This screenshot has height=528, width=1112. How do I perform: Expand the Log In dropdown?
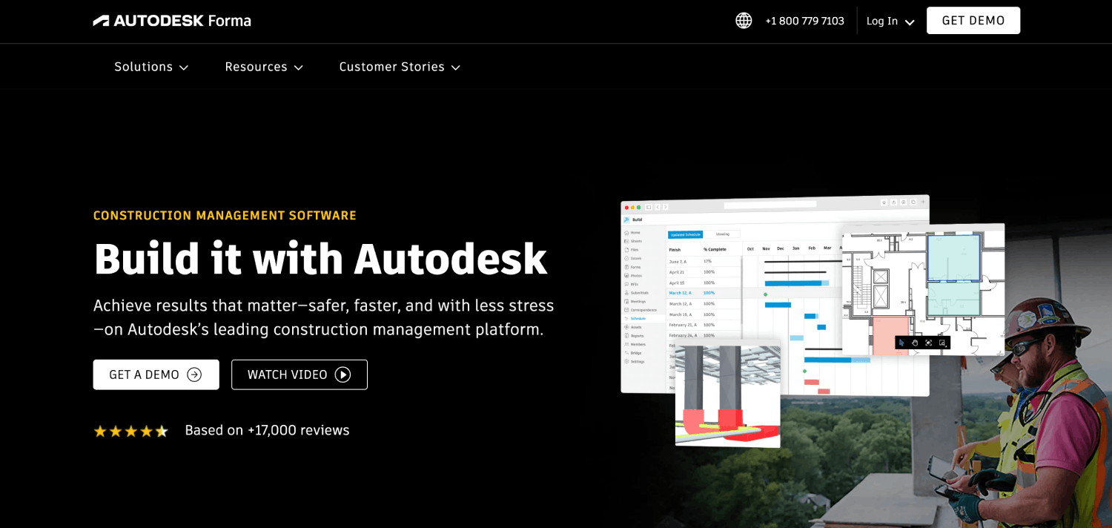coord(890,21)
